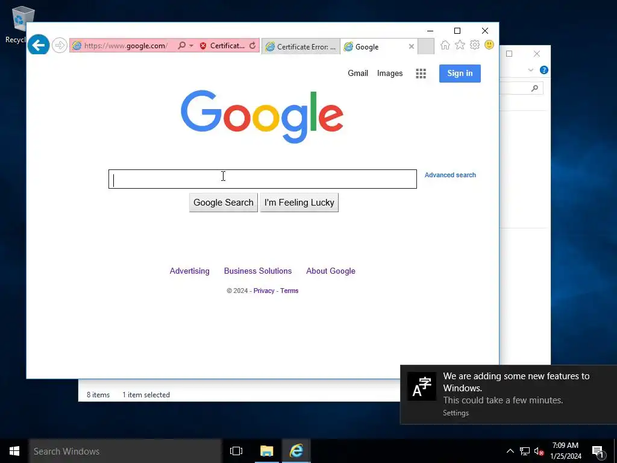The height and width of the screenshot is (463, 617).
Task: Open the Action Center notifications icon
Action: click(598, 452)
